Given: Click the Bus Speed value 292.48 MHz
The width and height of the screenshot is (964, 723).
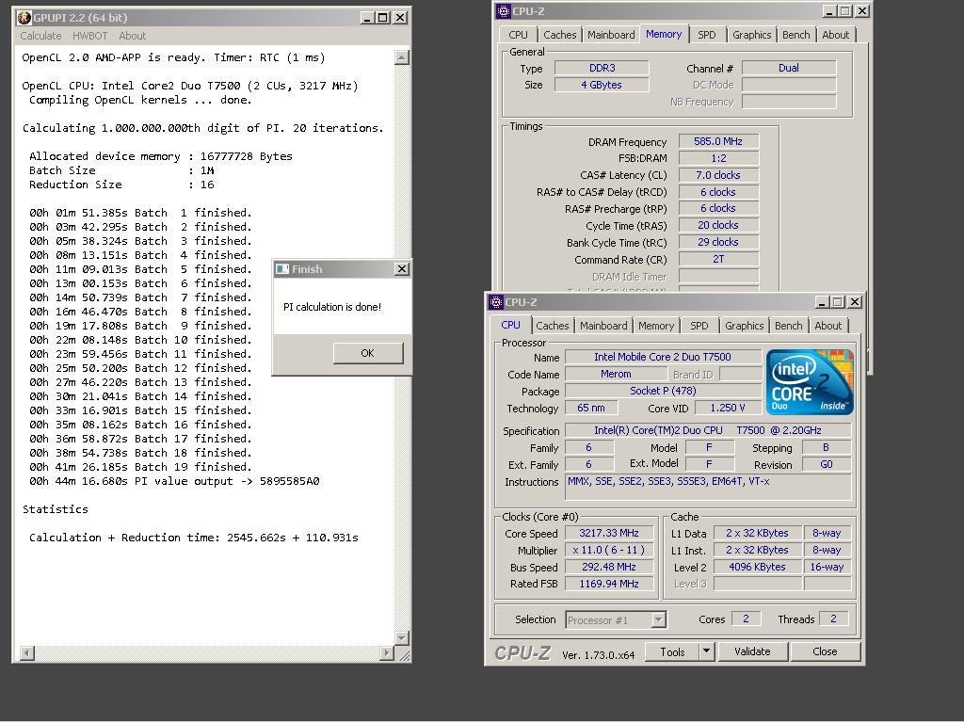Looking at the screenshot, I should point(609,567).
